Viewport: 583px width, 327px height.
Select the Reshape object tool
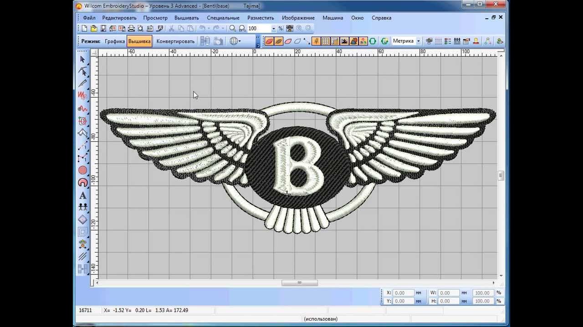82,71
